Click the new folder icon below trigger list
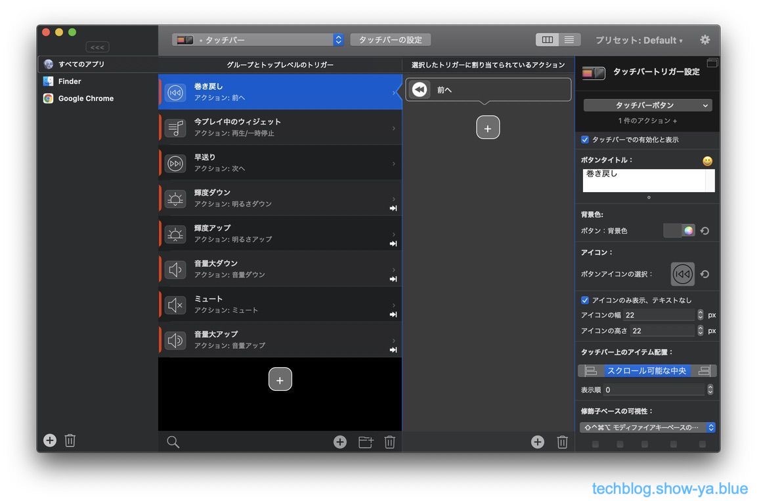 point(365,442)
